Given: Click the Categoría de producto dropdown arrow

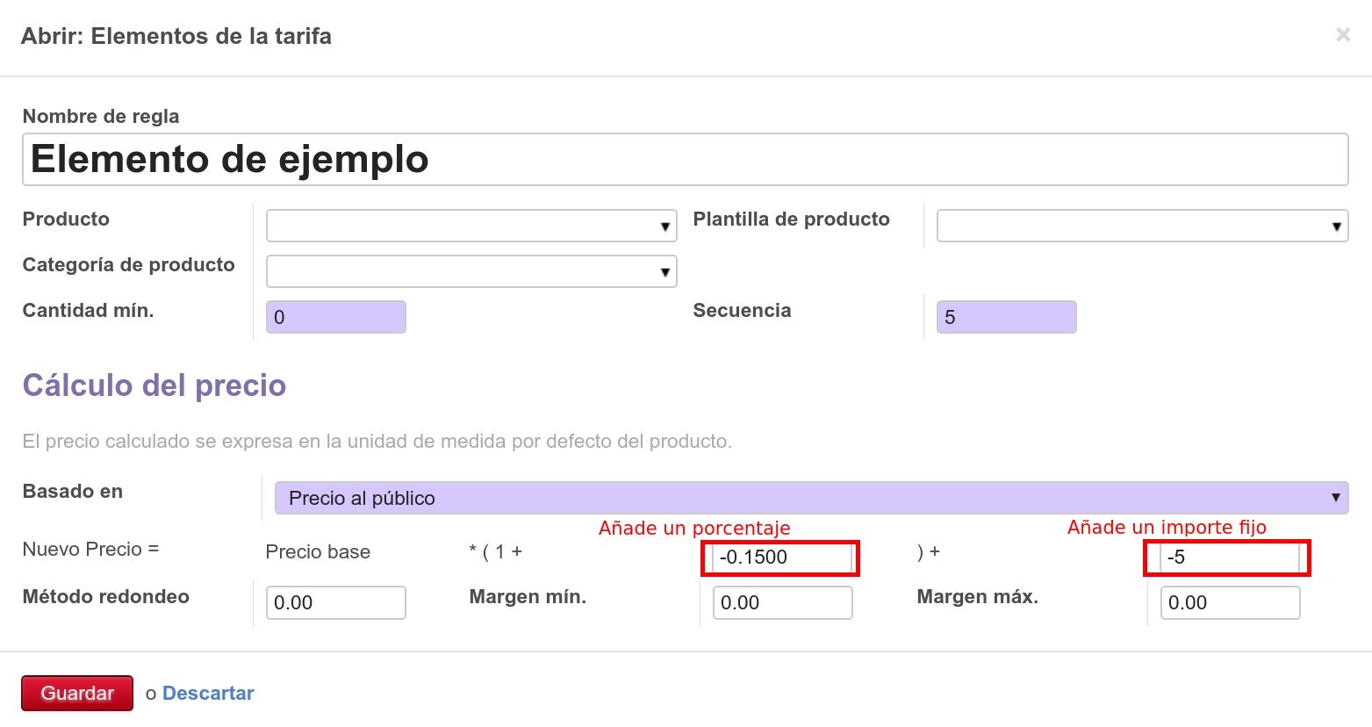Looking at the screenshot, I should tap(665, 272).
